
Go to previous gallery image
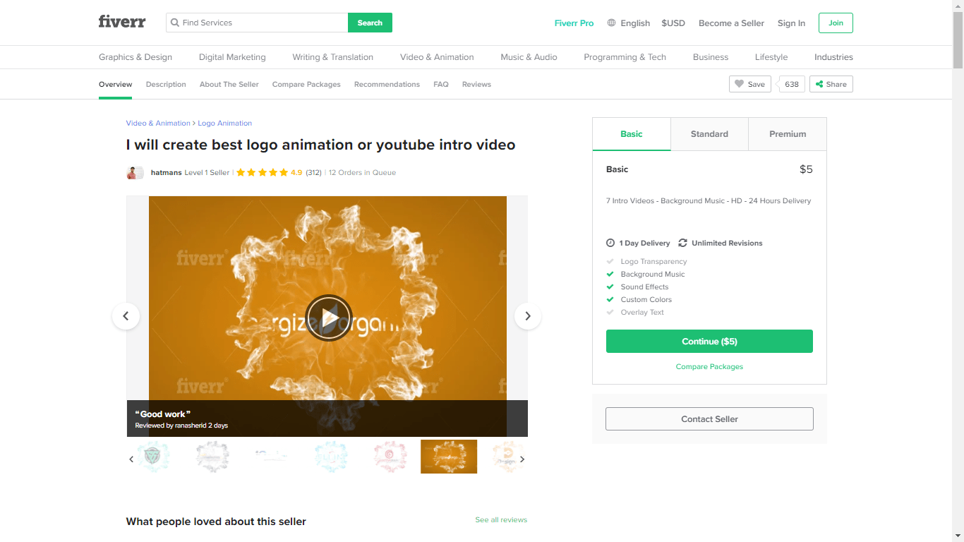[126, 316]
